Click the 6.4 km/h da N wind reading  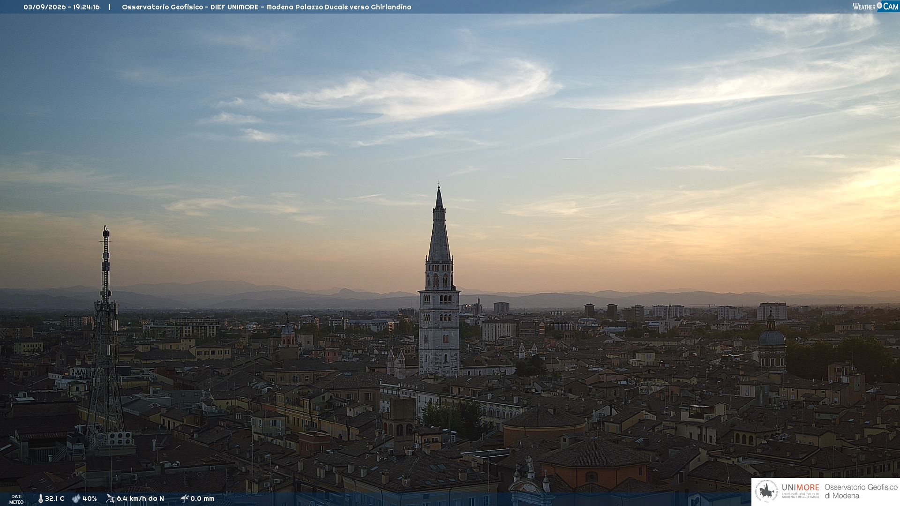(x=140, y=499)
